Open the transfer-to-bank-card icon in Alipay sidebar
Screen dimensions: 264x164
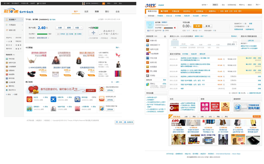148,45
